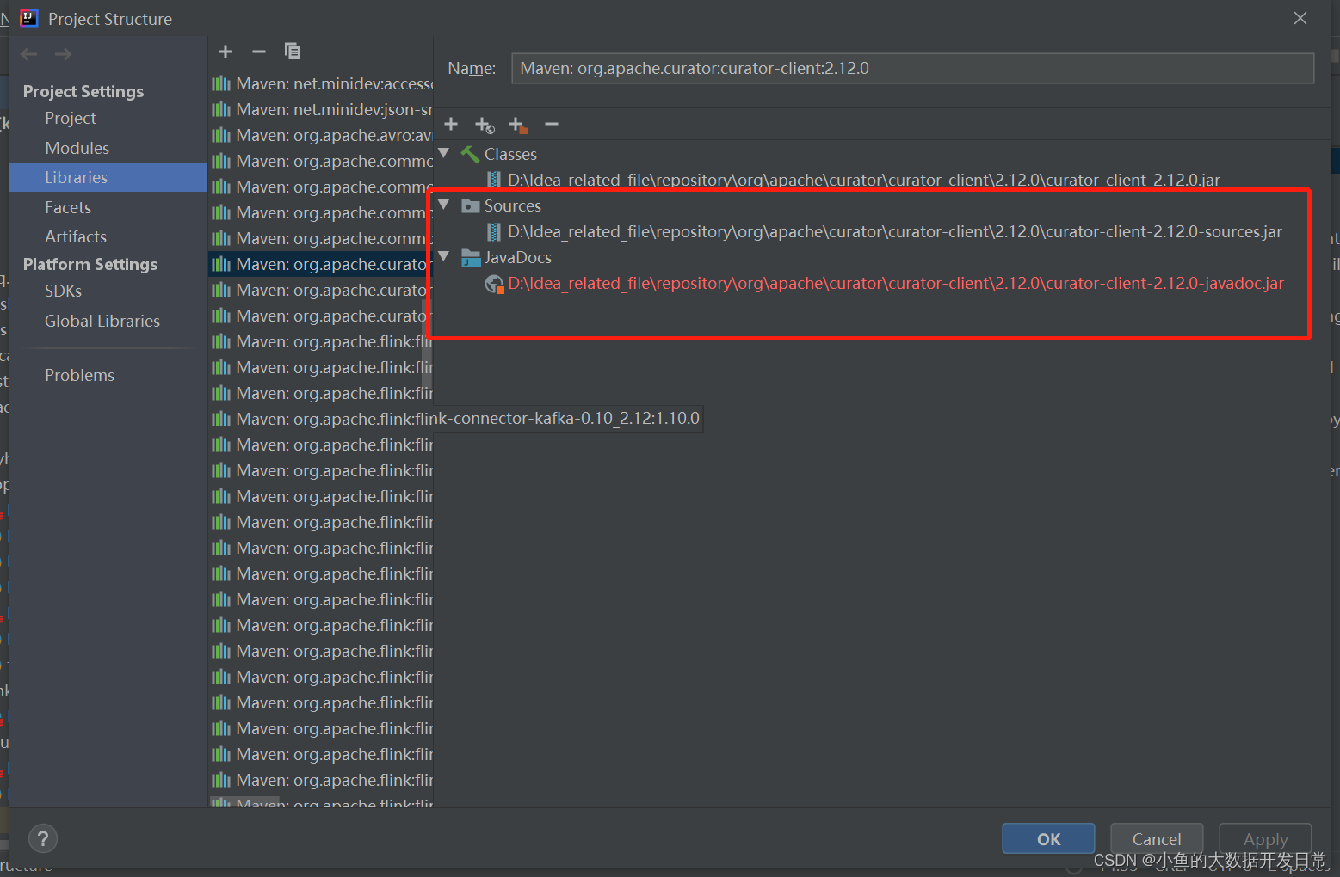Click the OK button
Image resolution: width=1340 pixels, height=877 pixels.
[x=1048, y=839]
